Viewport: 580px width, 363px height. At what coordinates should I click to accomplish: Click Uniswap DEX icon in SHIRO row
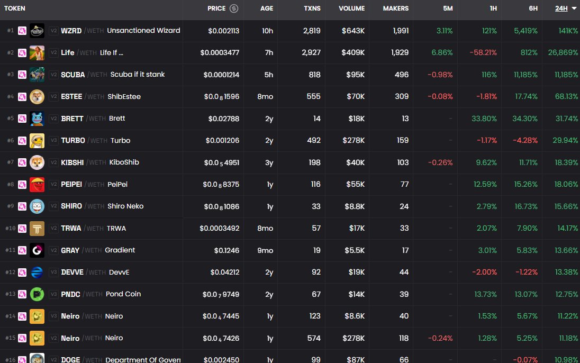(x=22, y=206)
